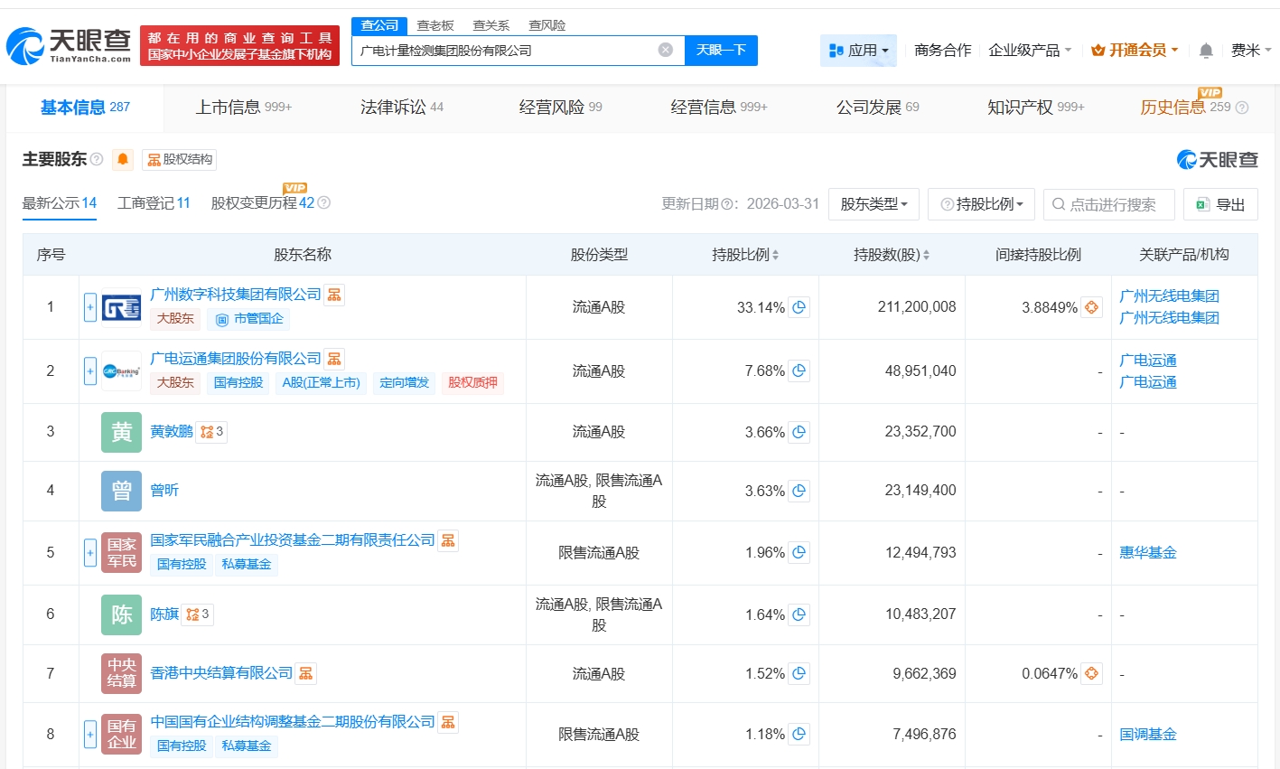Open structure icon beside 中国国有企业结构调整基金二期
1280x769 pixels.
(448, 722)
